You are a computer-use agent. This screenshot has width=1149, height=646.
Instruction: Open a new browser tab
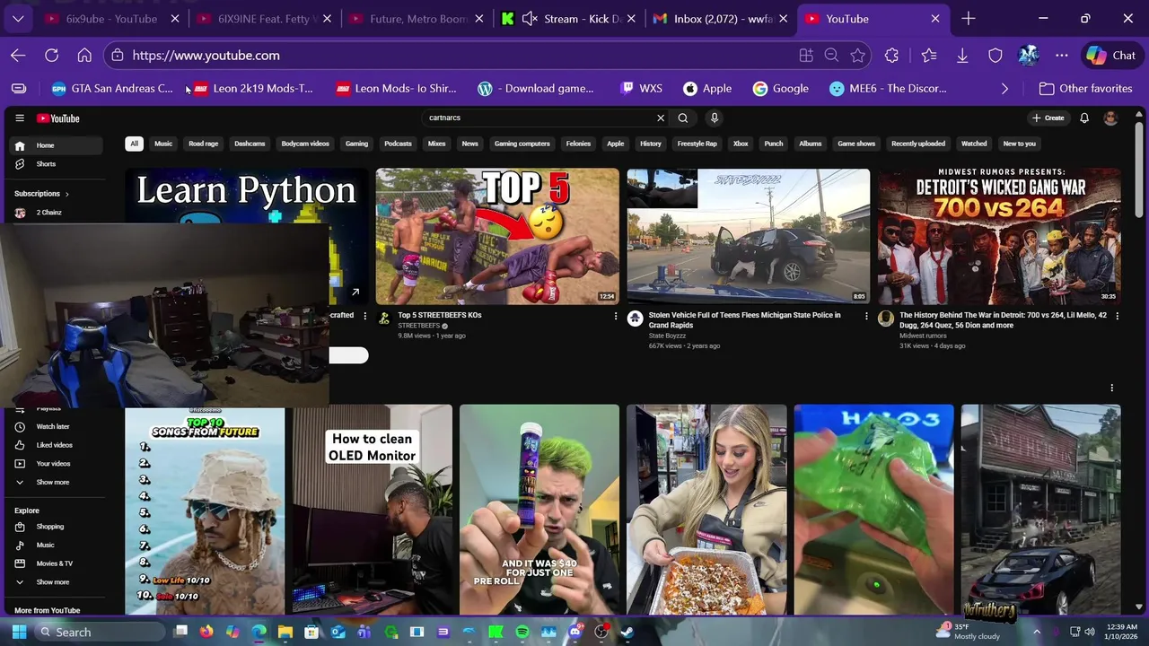pos(969,19)
